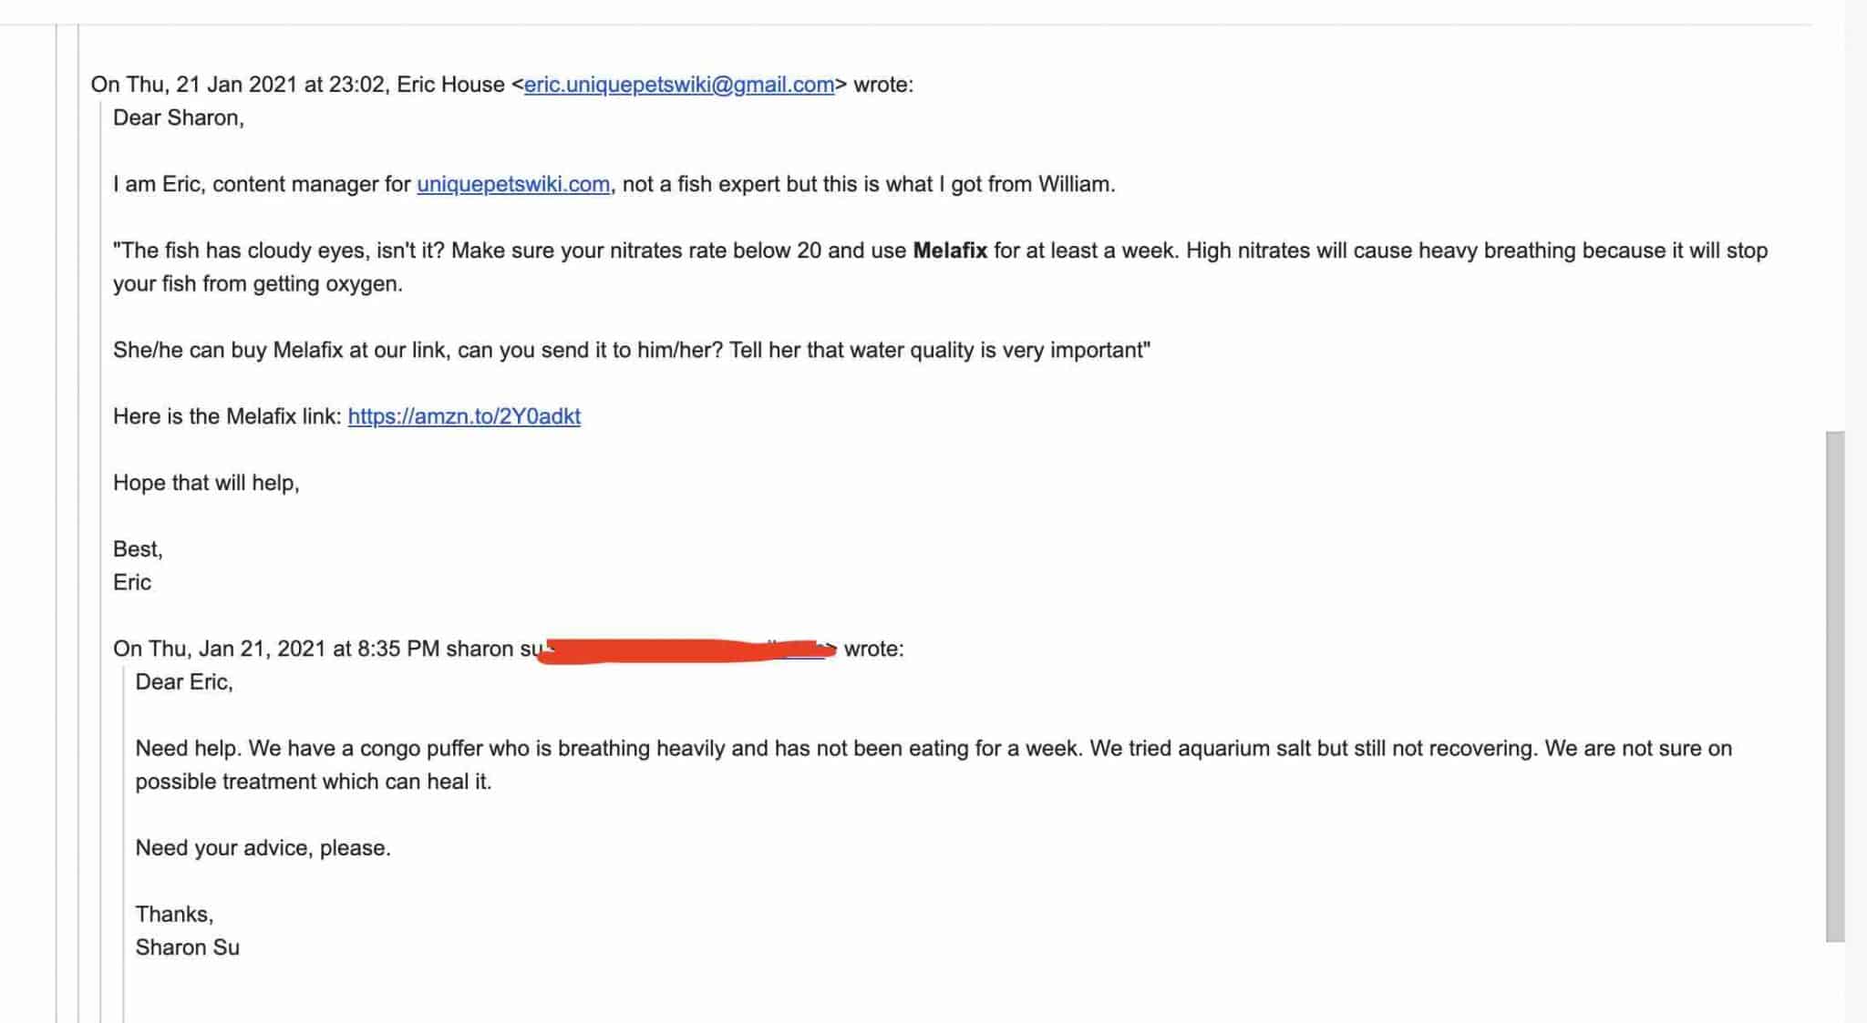This screenshot has height=1023, width=1867.
Task: Open the eric.uniquepetswiki@gmail.com email link
Action: [x=679, y=85]
